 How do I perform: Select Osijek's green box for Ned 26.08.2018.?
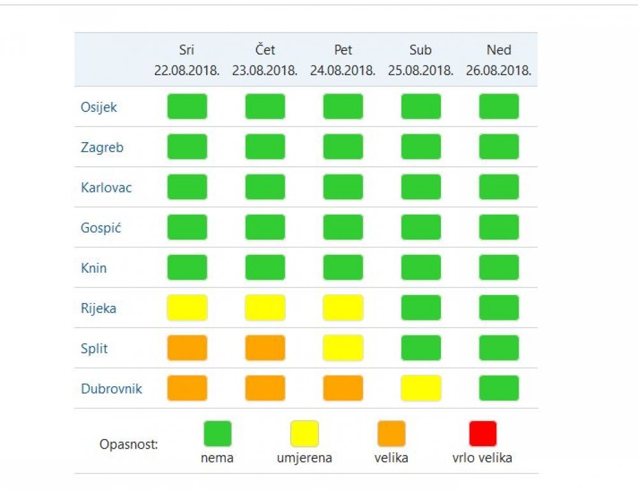(x=499, y=106)
